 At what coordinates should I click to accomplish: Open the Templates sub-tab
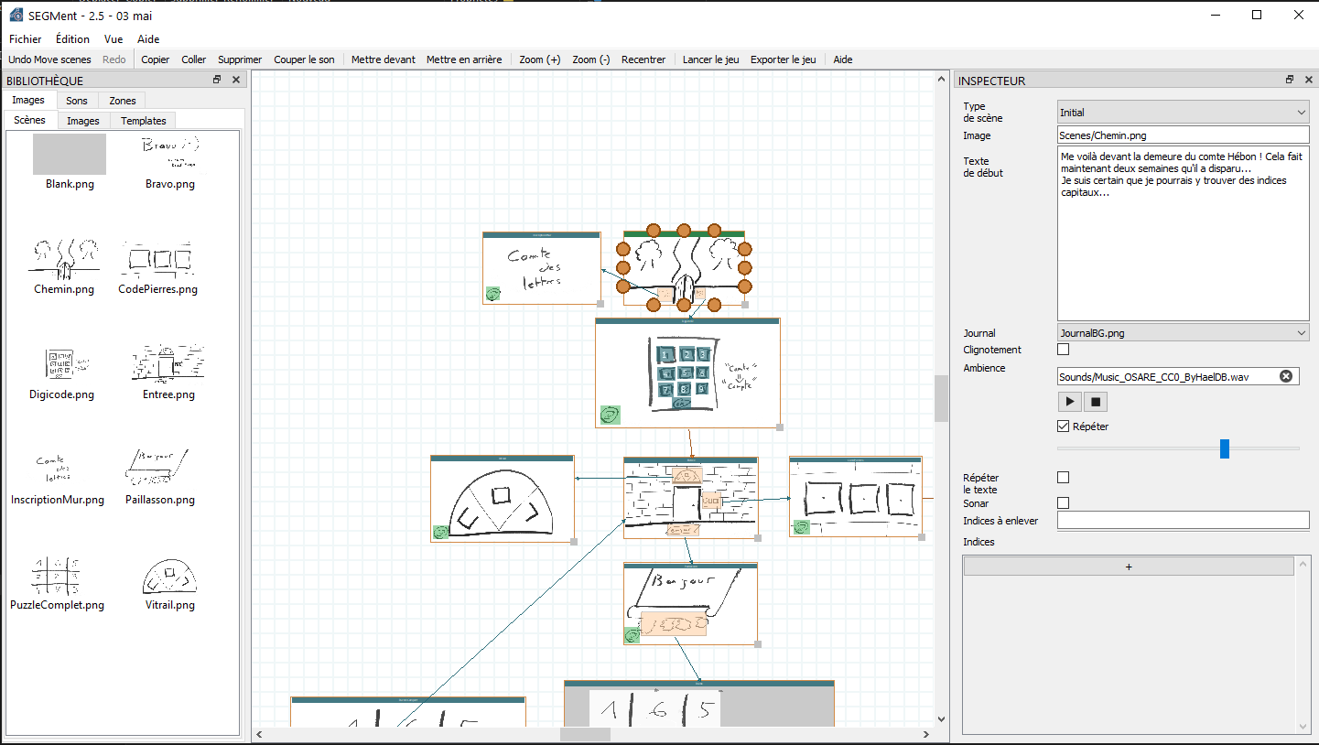point(144,121)
